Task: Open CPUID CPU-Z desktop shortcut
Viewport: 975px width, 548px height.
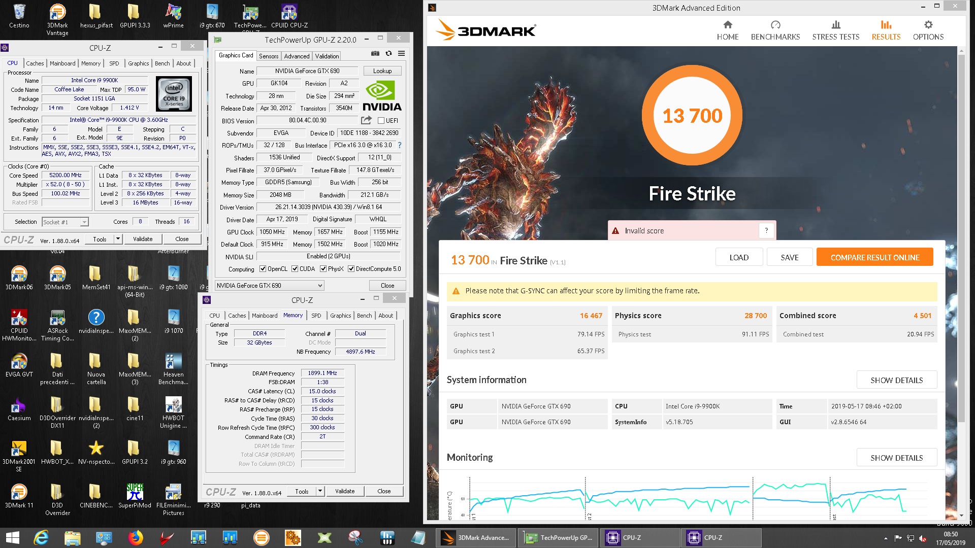Action: [x=289, y=15]
